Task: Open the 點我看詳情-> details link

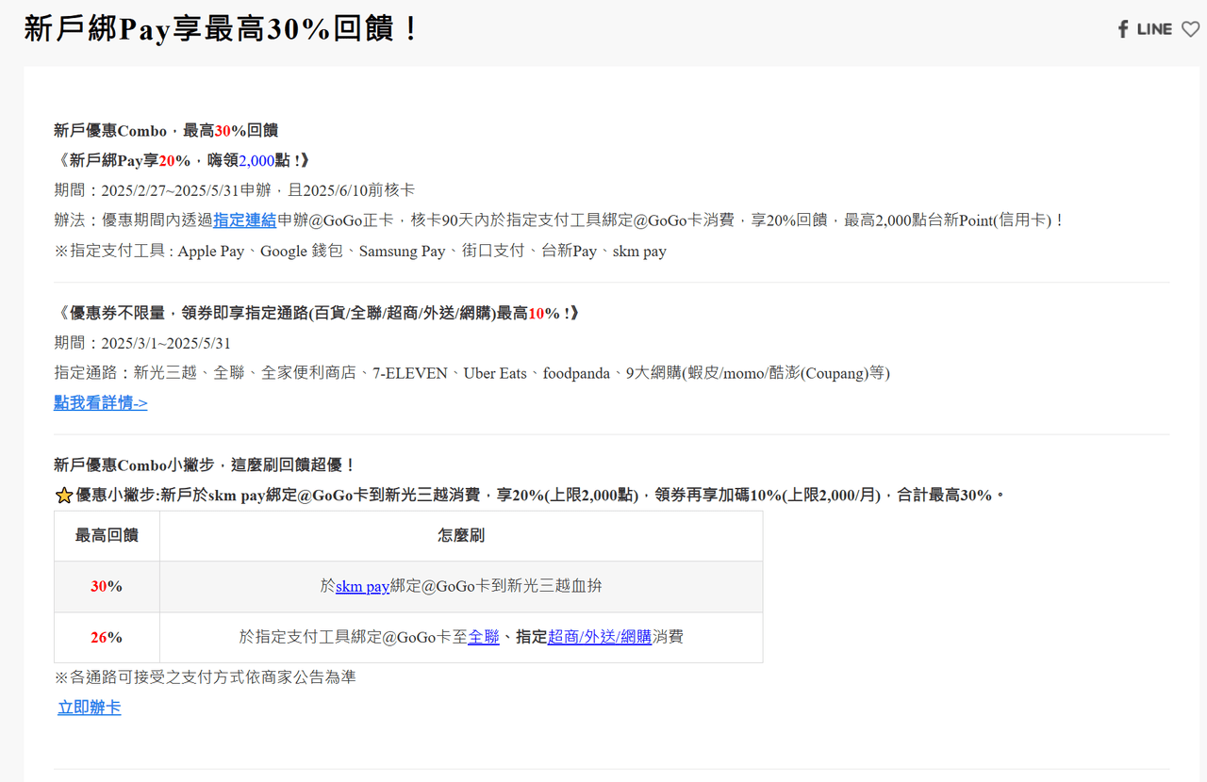Action: 101,403
